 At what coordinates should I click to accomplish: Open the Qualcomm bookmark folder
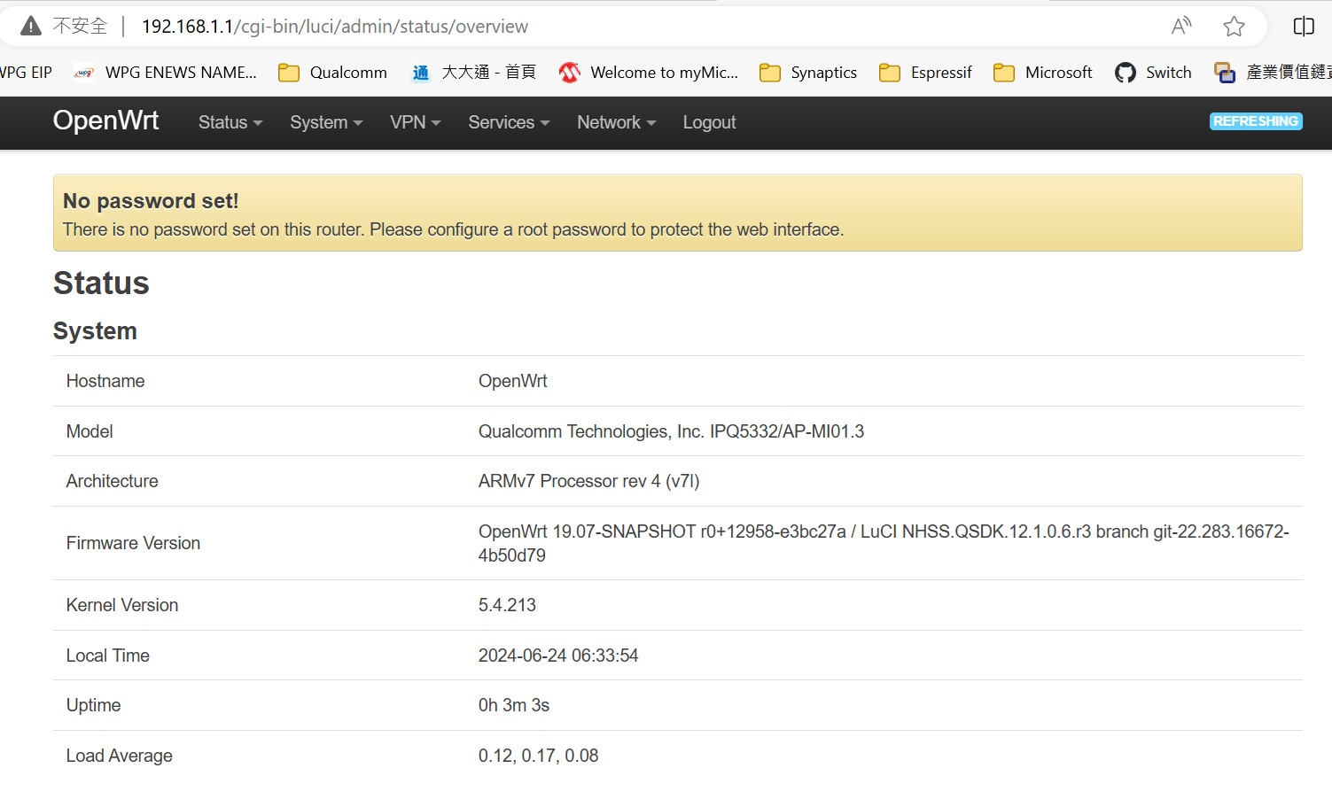tap(333, 73)
